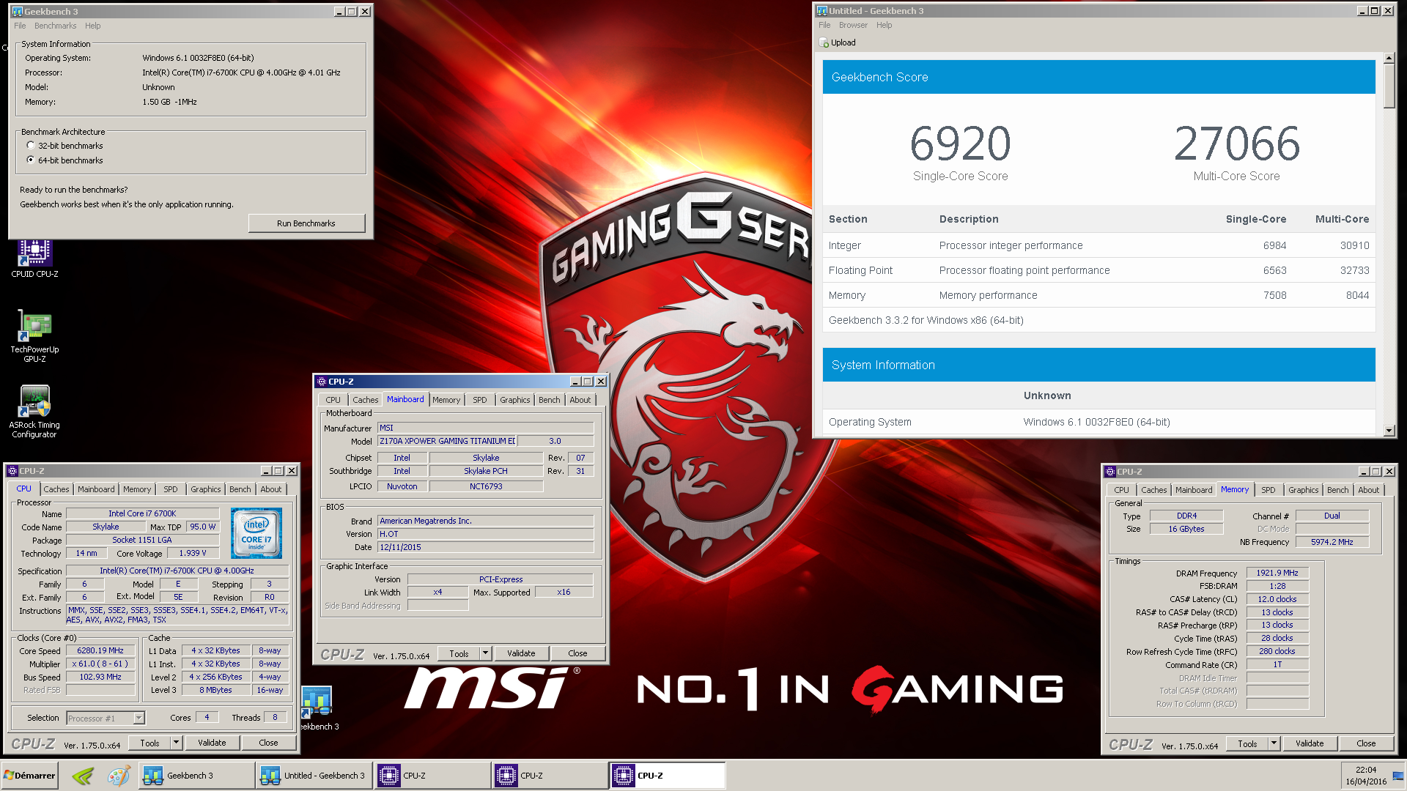Open Browser menu in Untitled Geekbench window
The image size is (1407, 791).
853,25
